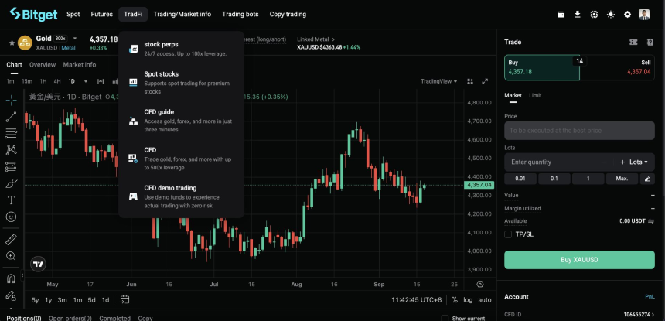The height and width of the screenshot is (321, 665).
Task: Toggle lock all drawing tools
Action: click(11, 295)
